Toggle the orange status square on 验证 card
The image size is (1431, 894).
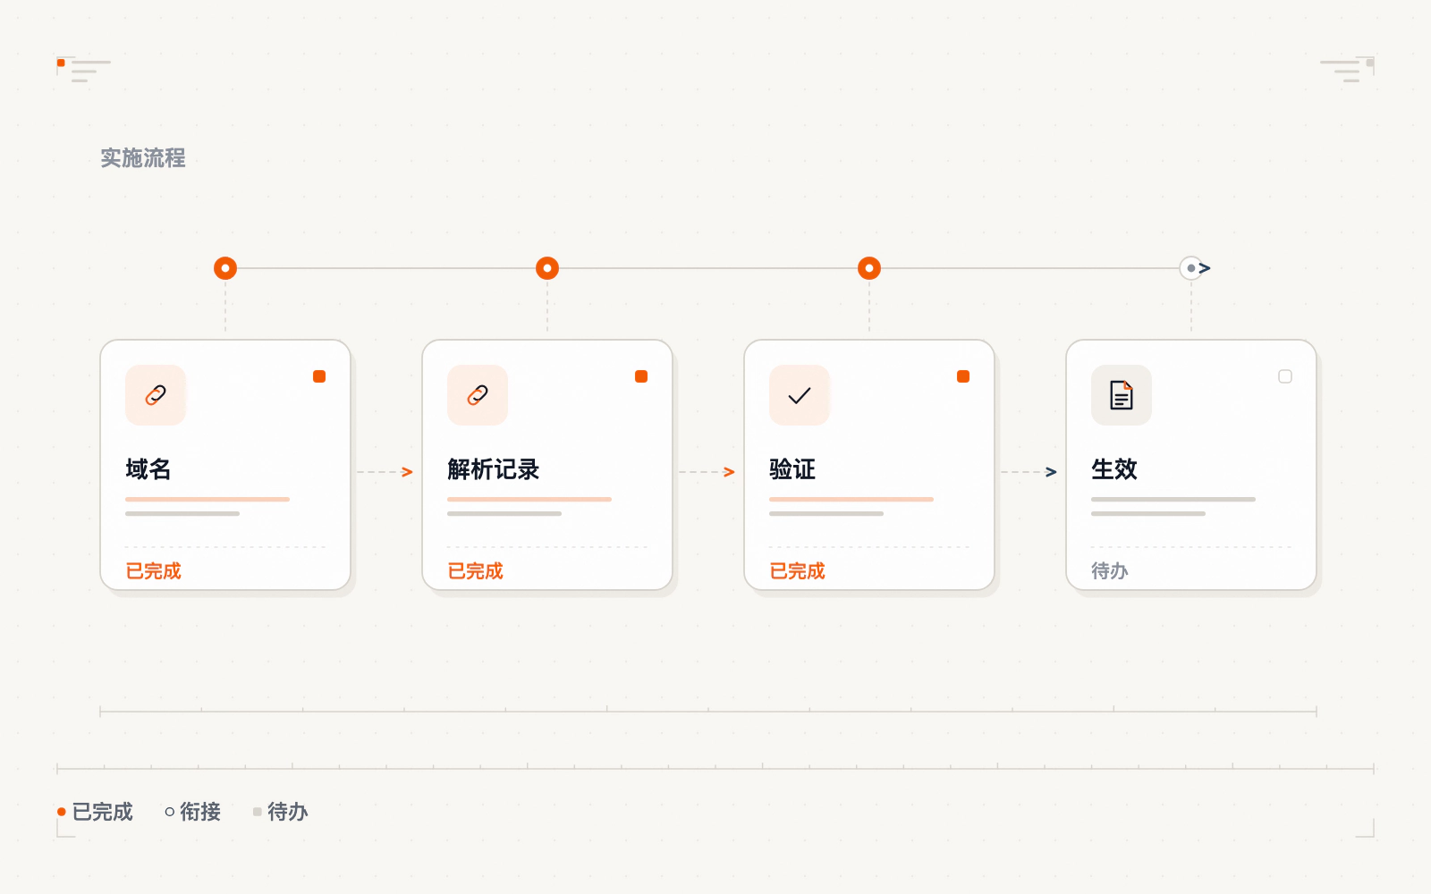point(963,376)
